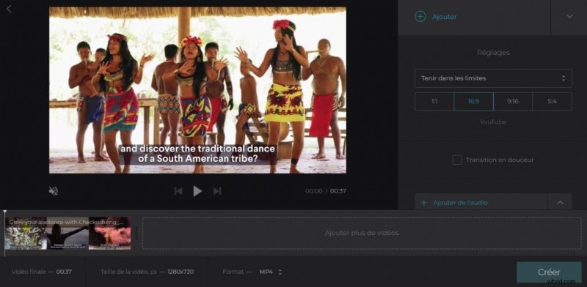Click the 00:00 / 00:37 time display
The image size is (587, 287).
point(325,191)
